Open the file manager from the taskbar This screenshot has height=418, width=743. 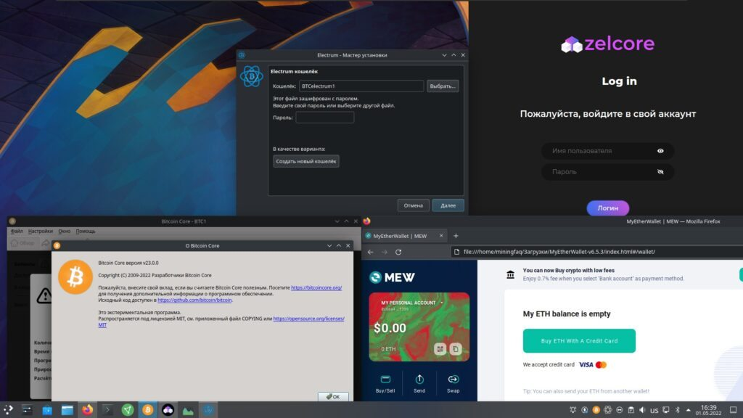[x=67, y=410]
